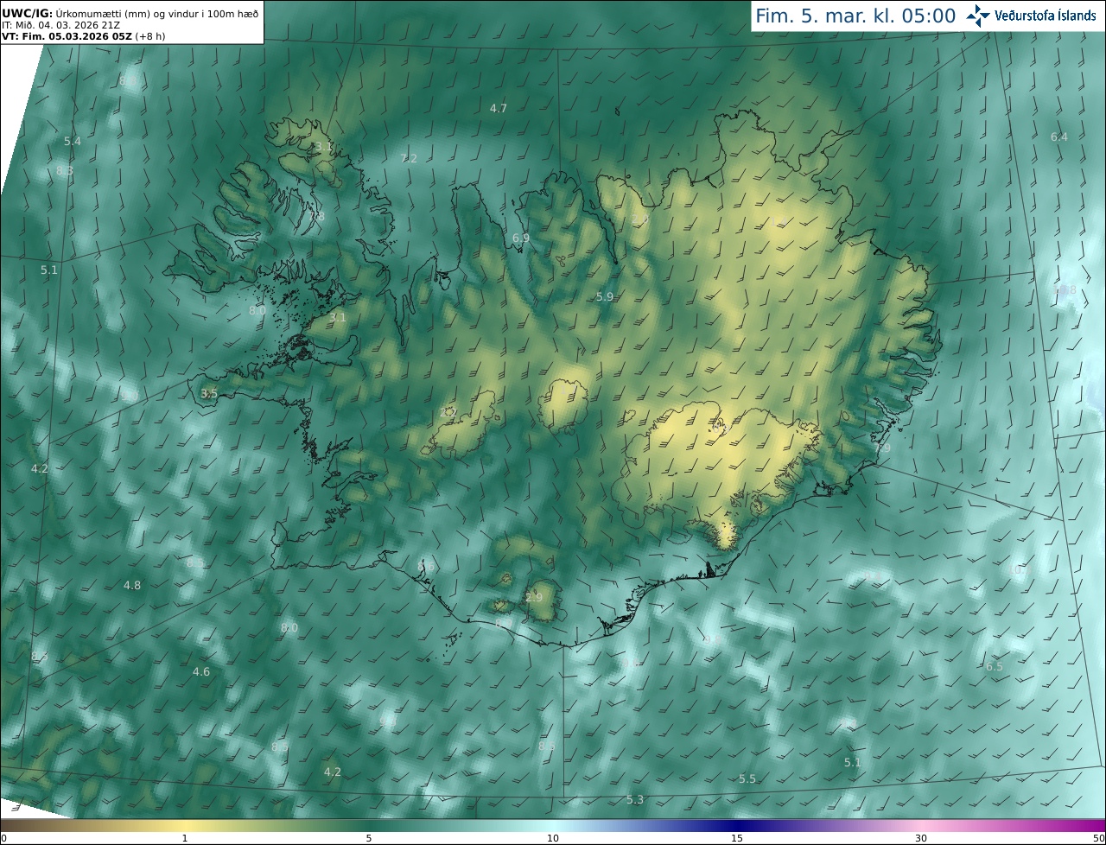Click the 30 tick on the color scale
The height and width of the screenshot is (845, 1106).
pos(921,838)
